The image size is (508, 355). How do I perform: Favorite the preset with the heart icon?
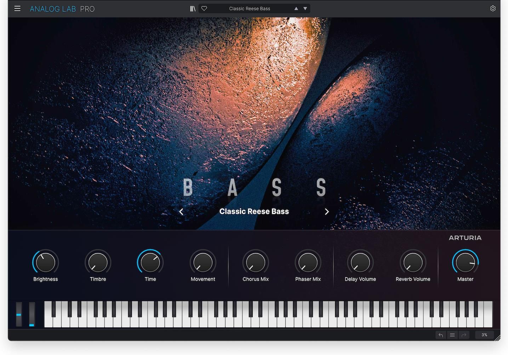(204, 8)
